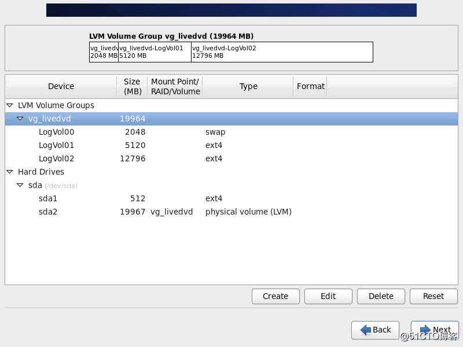463x347 pixels.
Task: Click the 12796 size value
Action: [133, 158]
